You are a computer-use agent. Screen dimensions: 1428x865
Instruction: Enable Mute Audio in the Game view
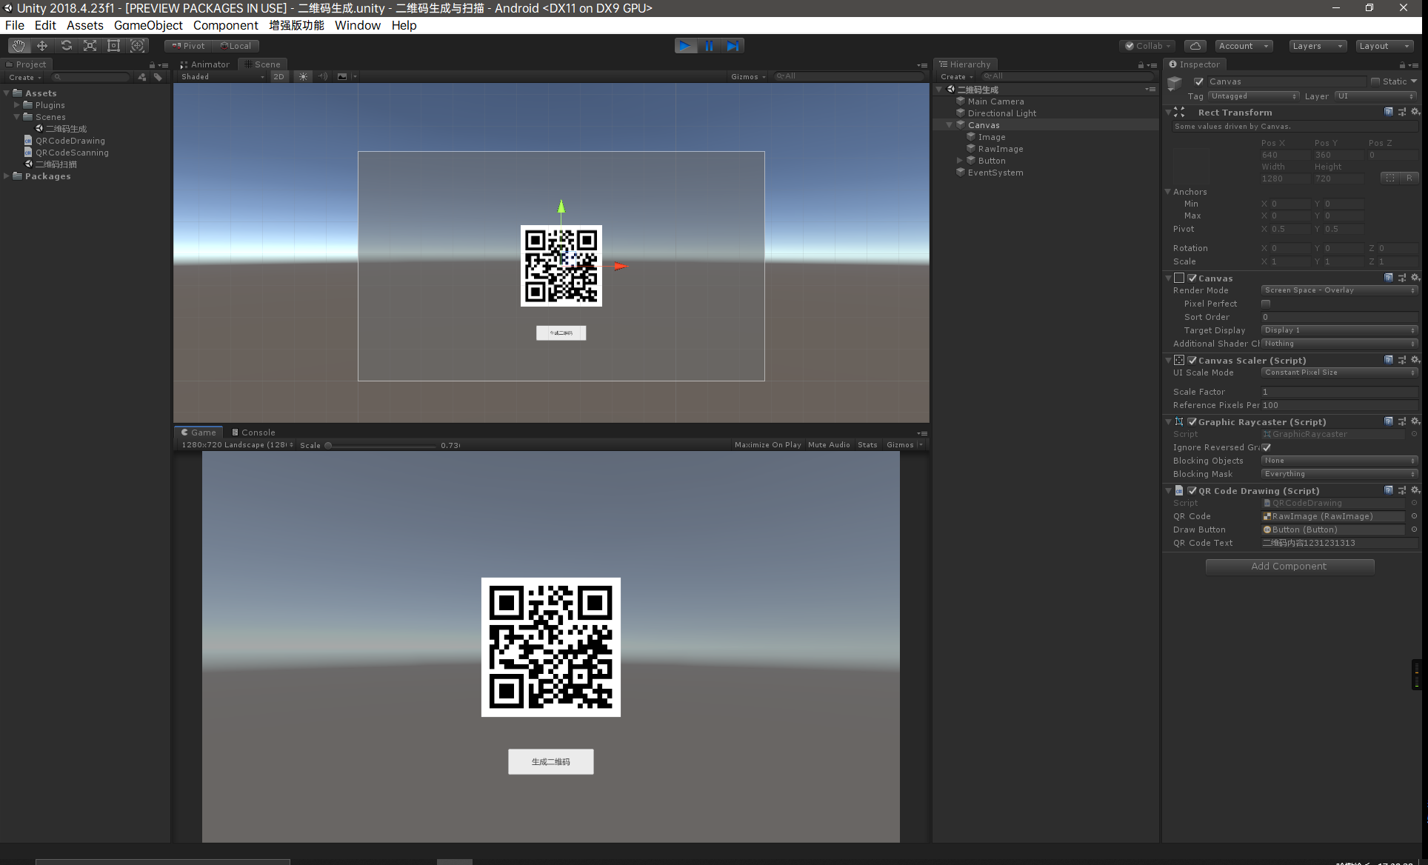tap(829, 444)
